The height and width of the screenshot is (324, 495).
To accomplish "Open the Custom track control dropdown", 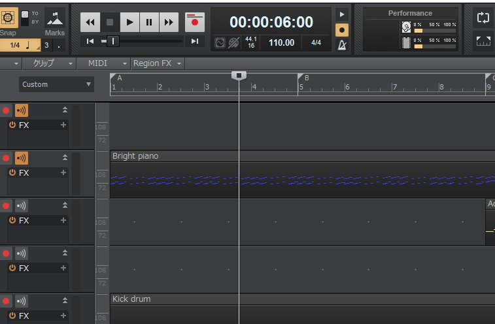I will pos(56,84).
